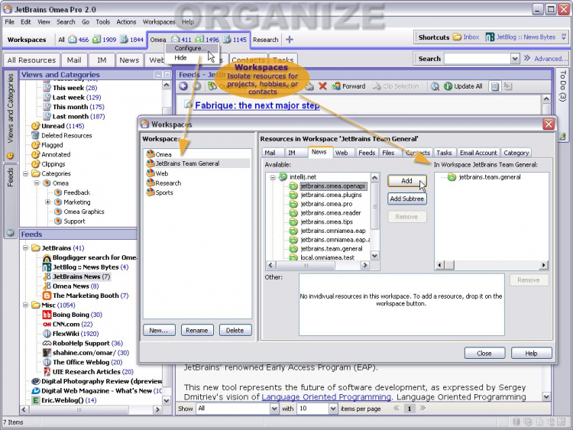The image size is (573, 430).
Task: Select the Web workspace in the list
Action: pos(161,173)
